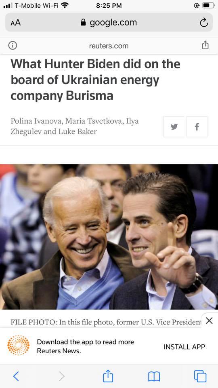
Task: Share article via Twitter bird icon
Action: coord(174,127)
